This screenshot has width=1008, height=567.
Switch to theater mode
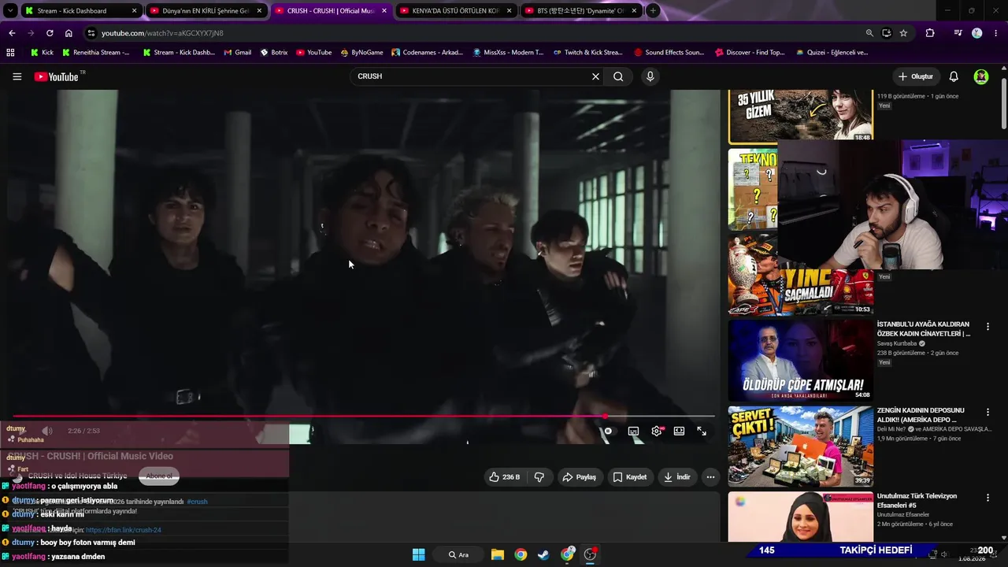[x=679, y=432]
